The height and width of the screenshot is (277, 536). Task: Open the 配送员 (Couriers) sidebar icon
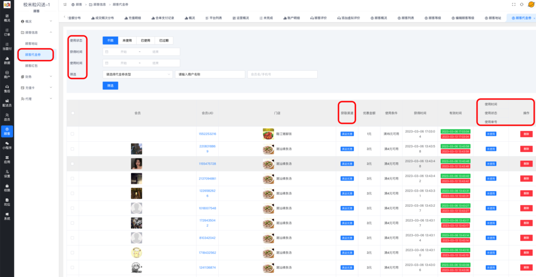point(7,103)
